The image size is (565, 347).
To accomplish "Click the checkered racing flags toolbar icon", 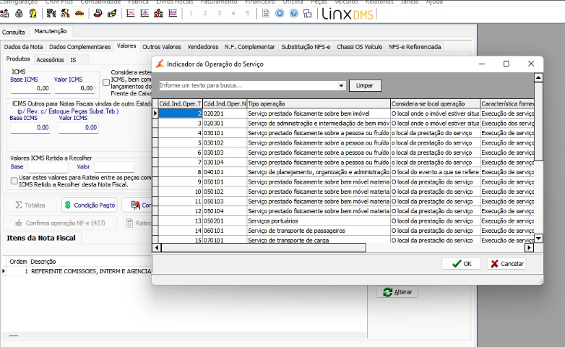I will (x=51, y=14).
